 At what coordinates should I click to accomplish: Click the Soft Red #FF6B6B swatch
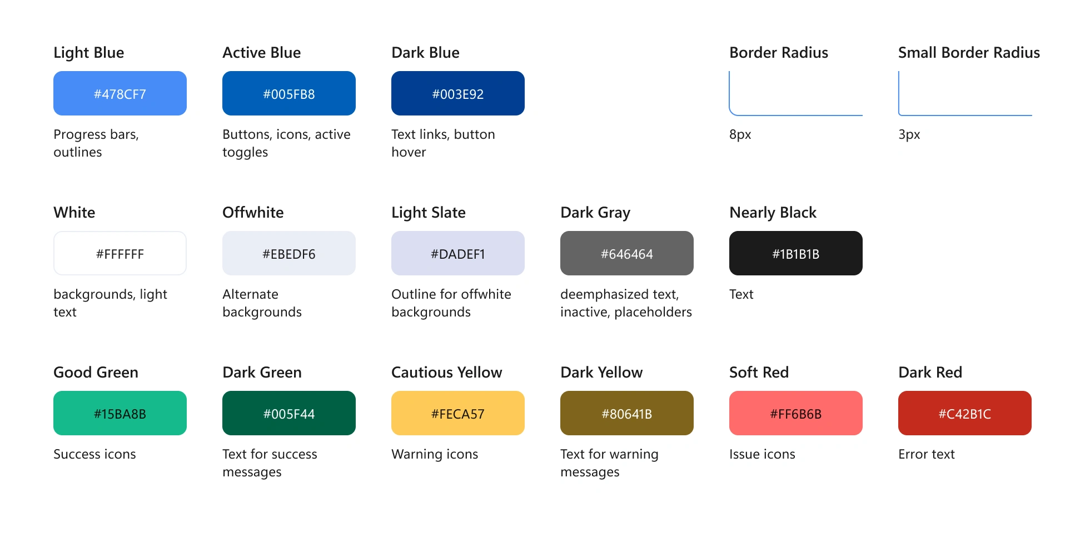(x=796, y=413)
